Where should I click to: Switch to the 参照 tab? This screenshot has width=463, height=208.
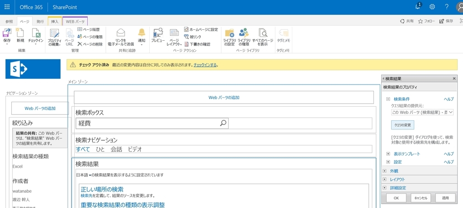pyautogui.click(x=9, y=22)
